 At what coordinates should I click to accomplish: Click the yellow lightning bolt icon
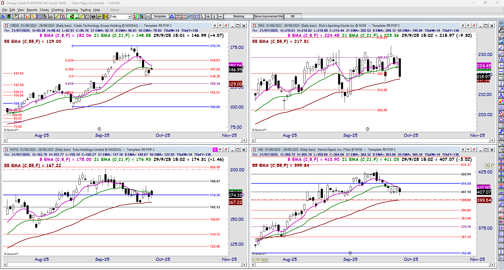tap(81, 16)
